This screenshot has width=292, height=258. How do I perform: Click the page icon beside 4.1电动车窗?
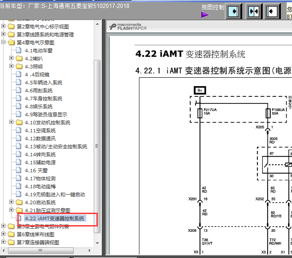pyautogui.click(x=18, y=50)
